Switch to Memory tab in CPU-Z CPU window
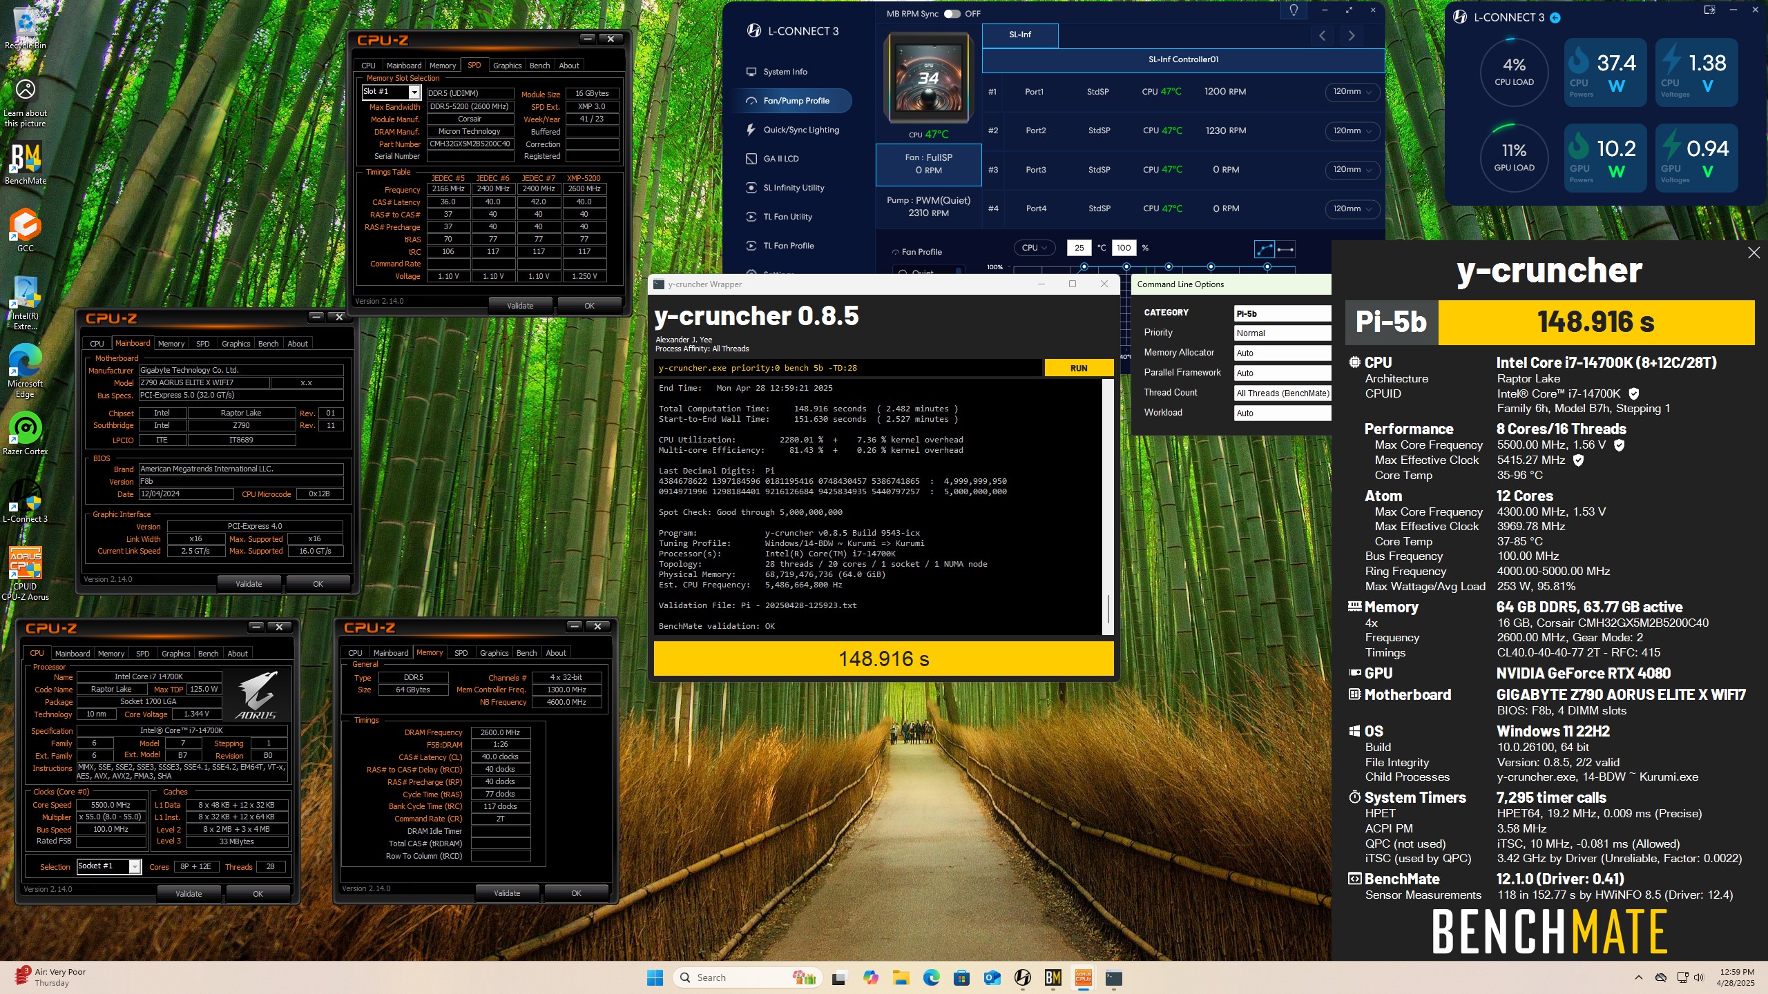1768x994 pixels. point(111,654)
